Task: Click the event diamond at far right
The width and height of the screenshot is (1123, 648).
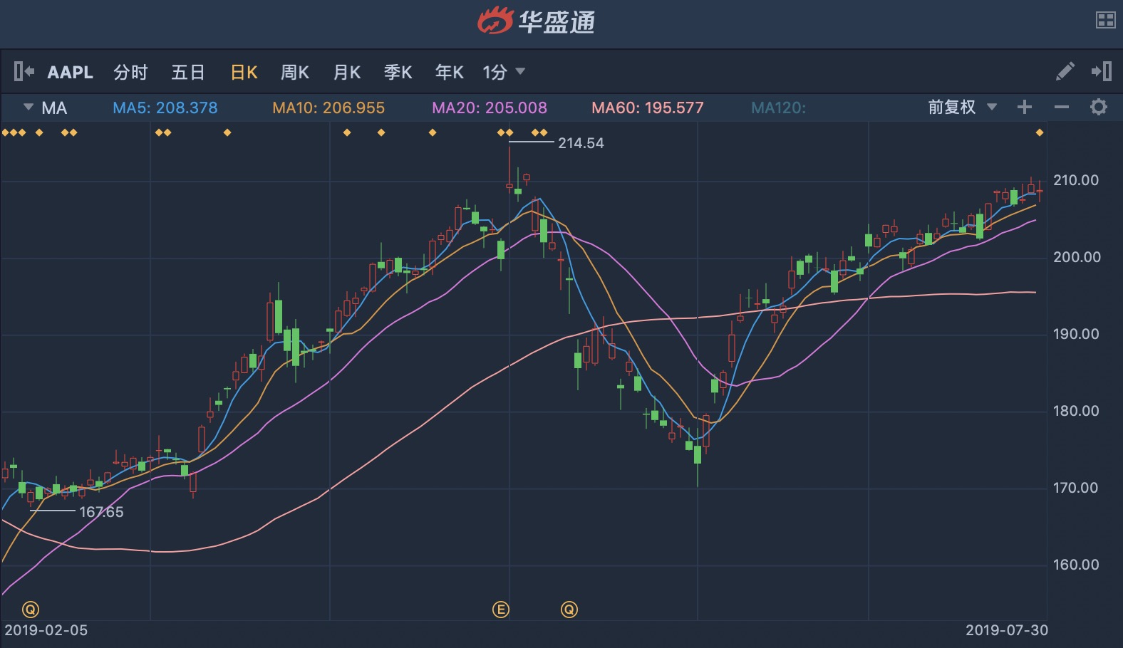Action: point(1040,132)
